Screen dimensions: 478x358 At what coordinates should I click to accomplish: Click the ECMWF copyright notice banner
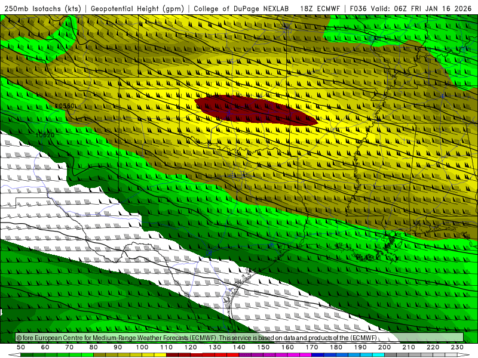click(x=240, y=338)
